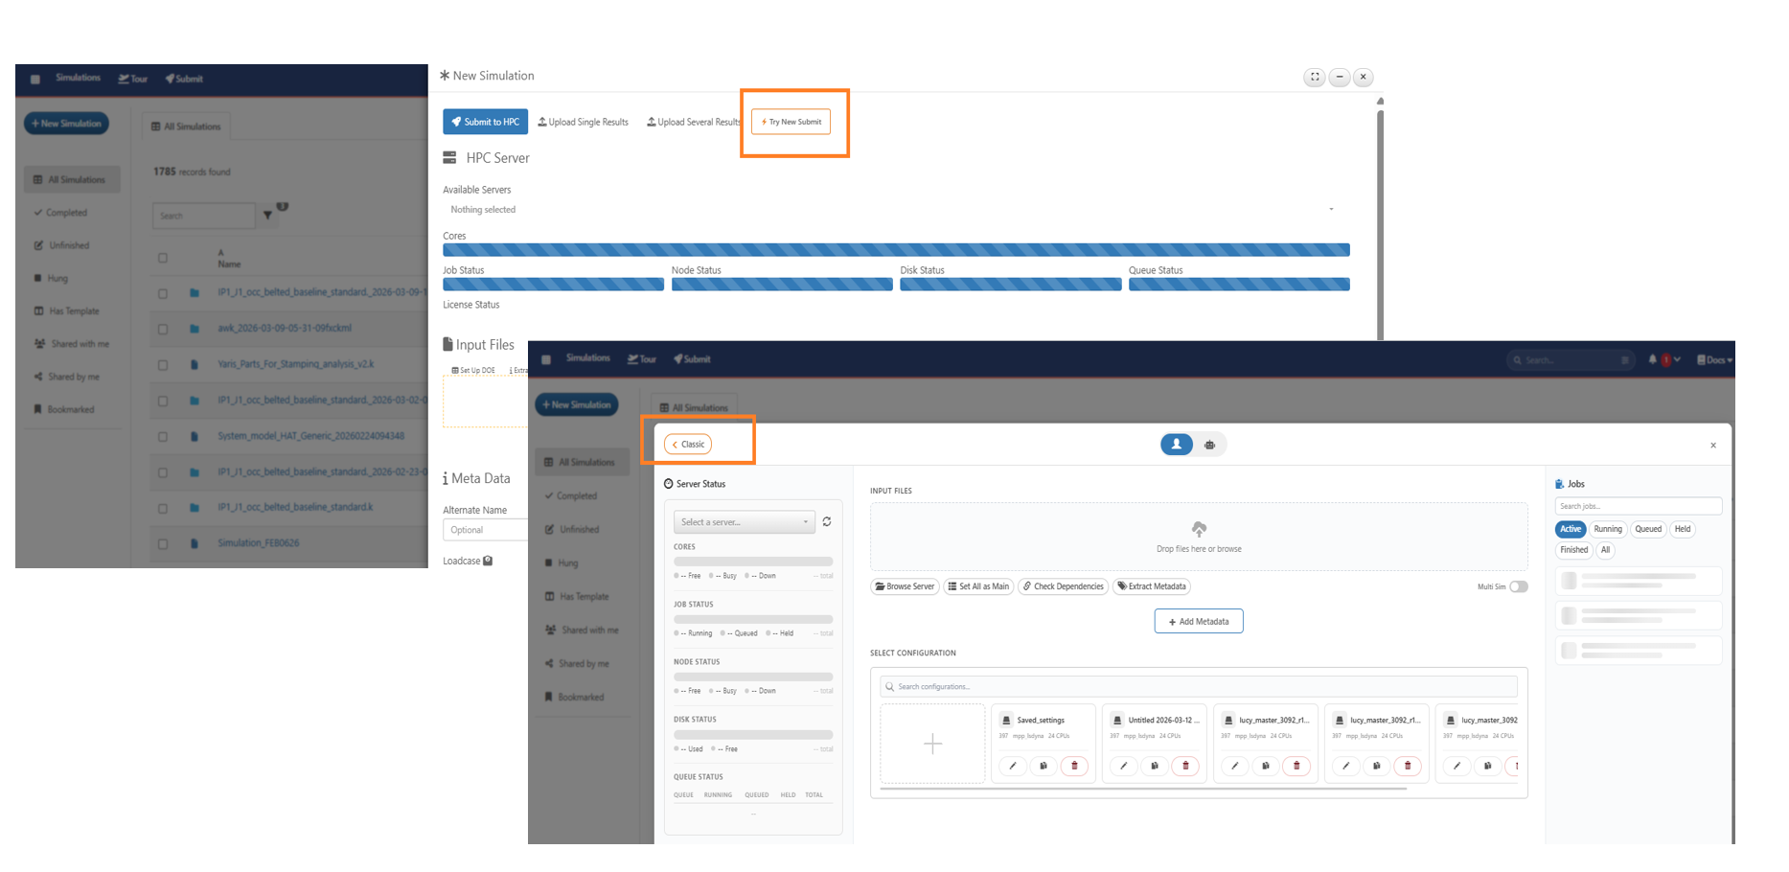This screenshot has height=872, width=1789.
Task: Go back to Classic view
Action: point(688,445)
